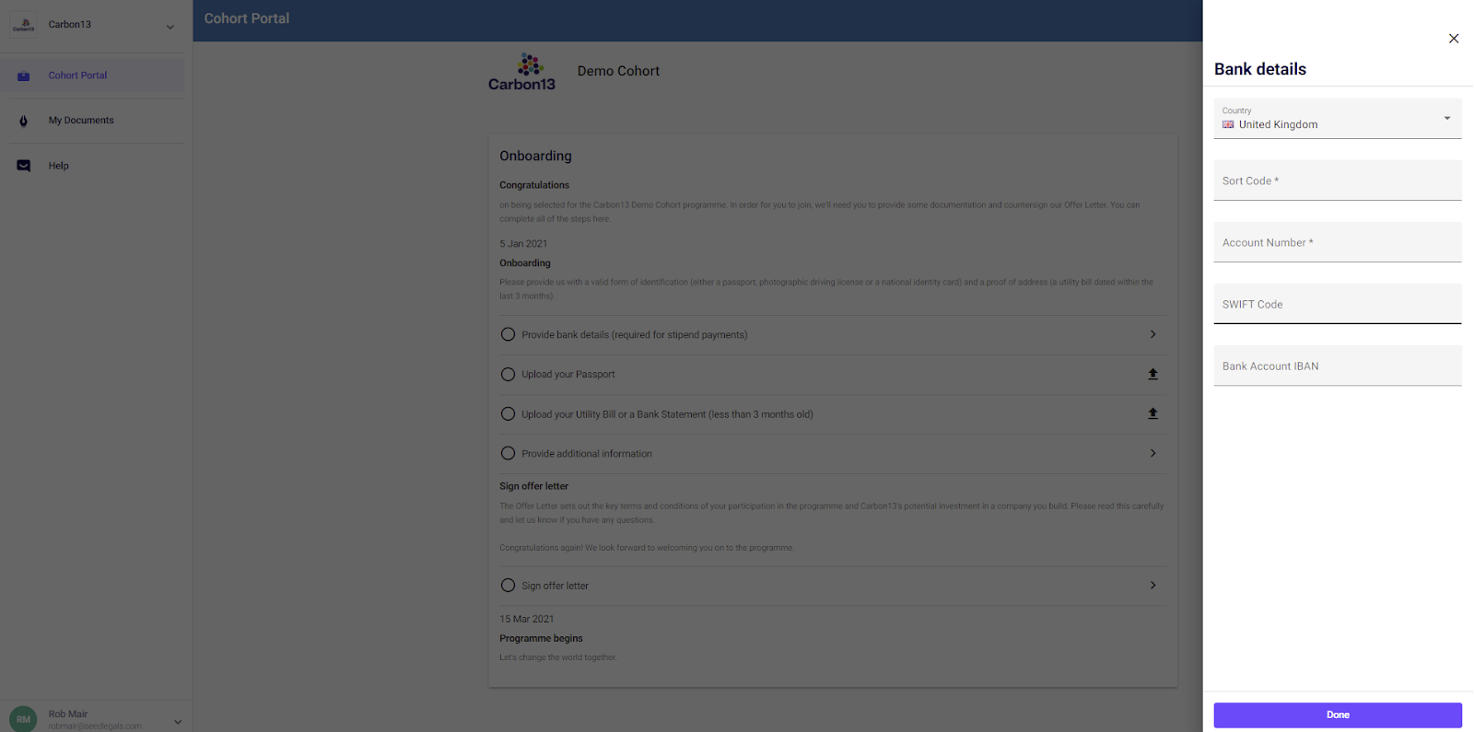Expand the Carbon13 organization switcher

[170, 27]
